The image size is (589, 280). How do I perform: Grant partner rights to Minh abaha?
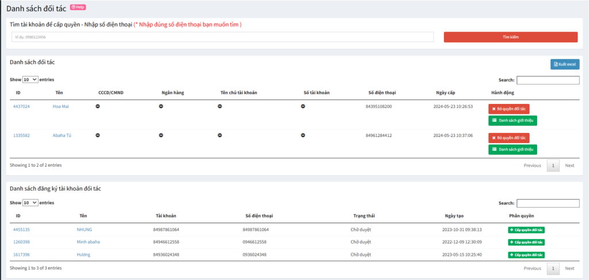click(526, 242)
